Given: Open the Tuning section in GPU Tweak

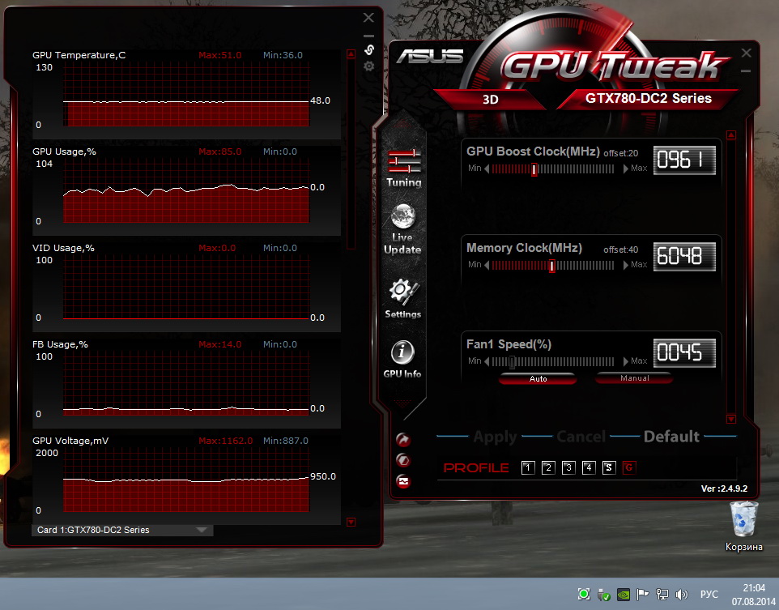Looking at the screenshot, I should point(404,168).
